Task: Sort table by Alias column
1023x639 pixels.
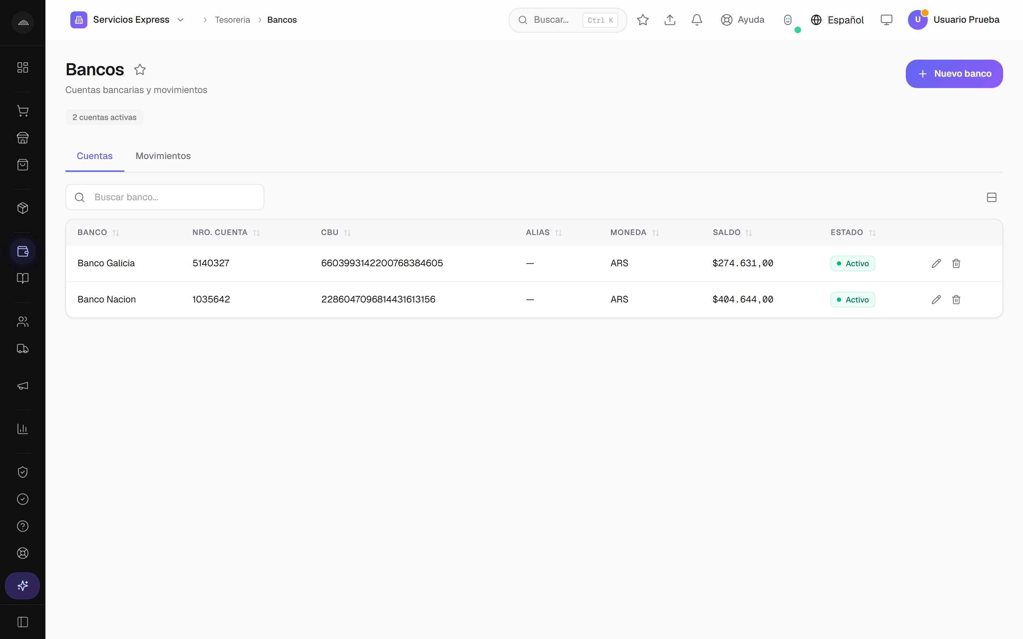Action: coord(544,233)
